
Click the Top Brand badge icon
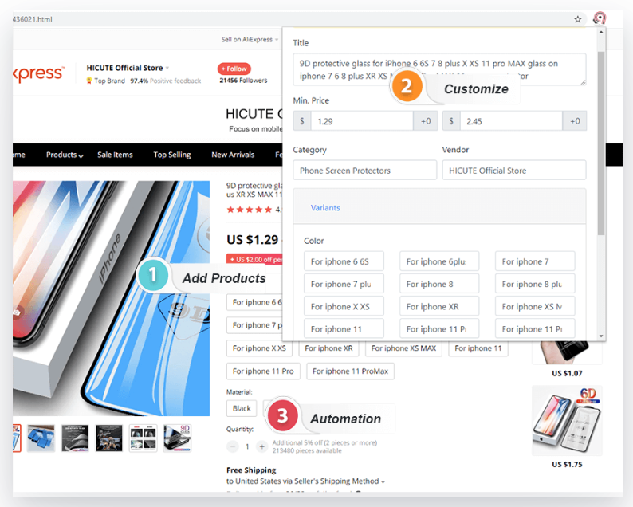pos(89,81)
